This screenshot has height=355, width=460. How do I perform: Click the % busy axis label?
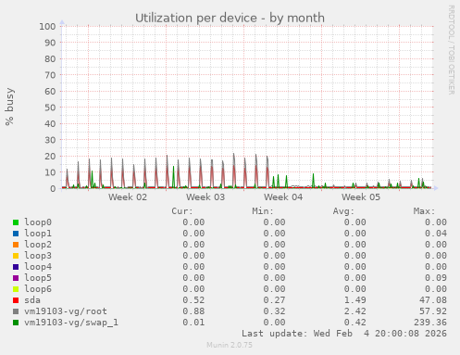9,107
